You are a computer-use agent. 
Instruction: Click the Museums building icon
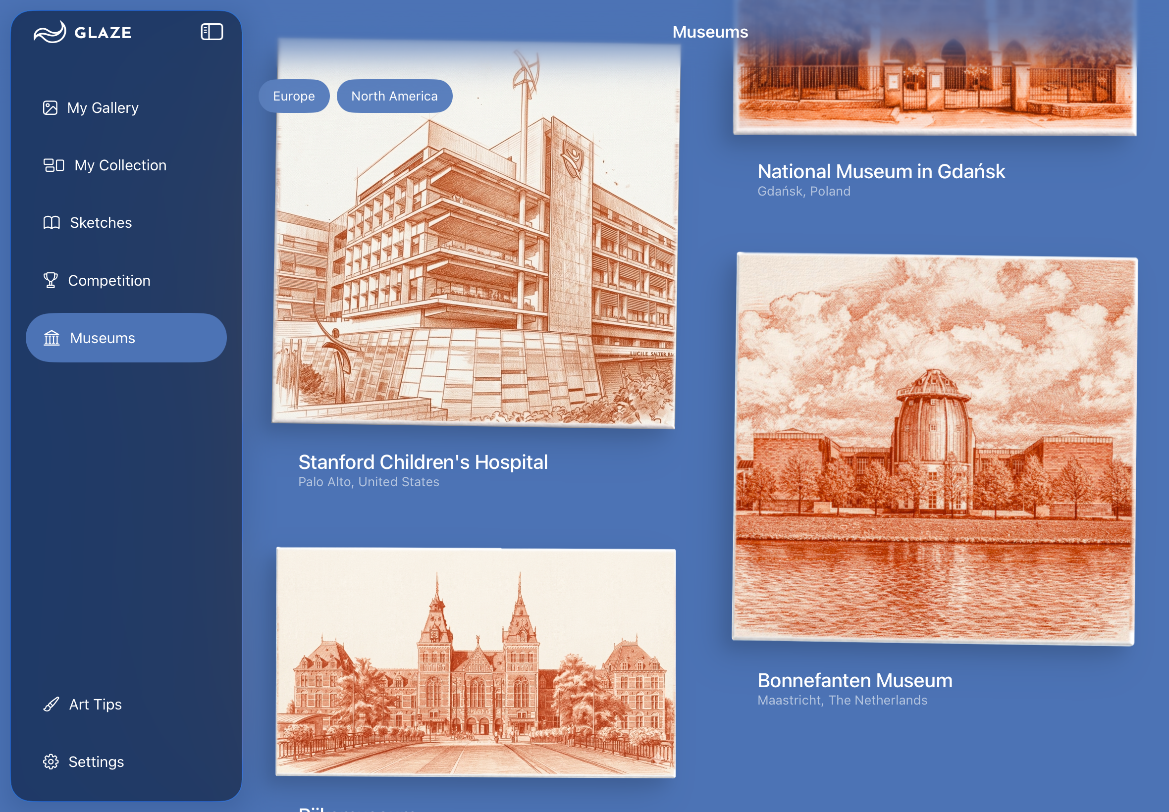[52, 338]
